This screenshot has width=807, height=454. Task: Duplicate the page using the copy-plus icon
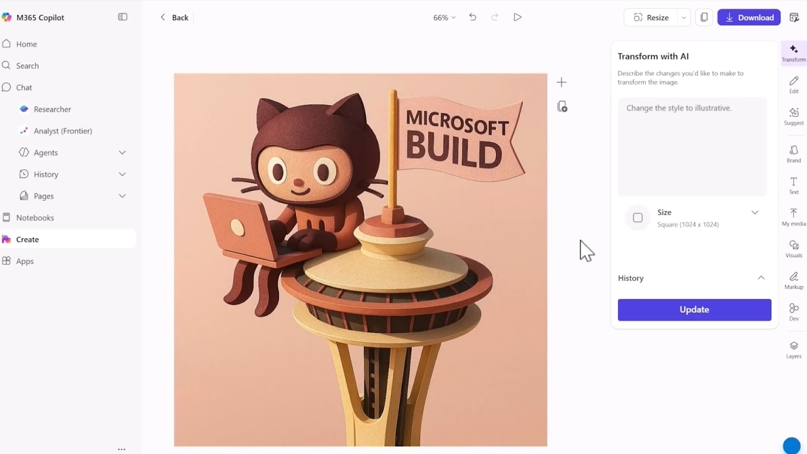562,106
